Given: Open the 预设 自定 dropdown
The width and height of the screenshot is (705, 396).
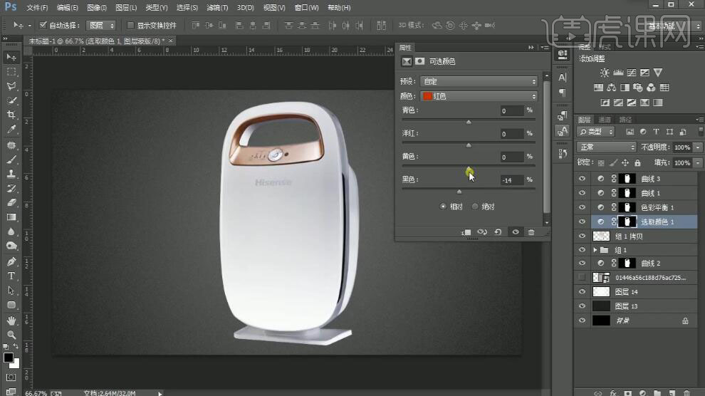Looking at the screenshot, I should coord(478,81).
